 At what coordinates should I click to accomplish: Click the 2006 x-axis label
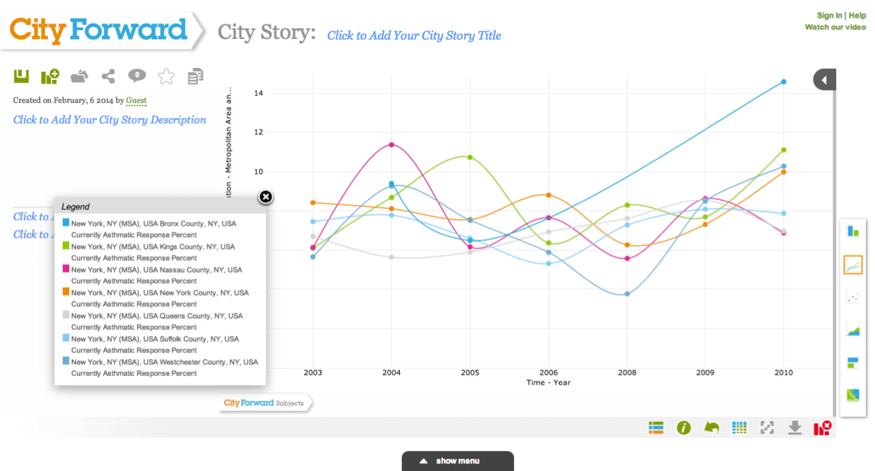tap(549, 373)
